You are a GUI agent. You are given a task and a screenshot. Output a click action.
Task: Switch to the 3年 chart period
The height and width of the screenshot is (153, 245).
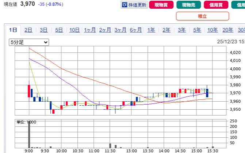(x=182, y=30)
